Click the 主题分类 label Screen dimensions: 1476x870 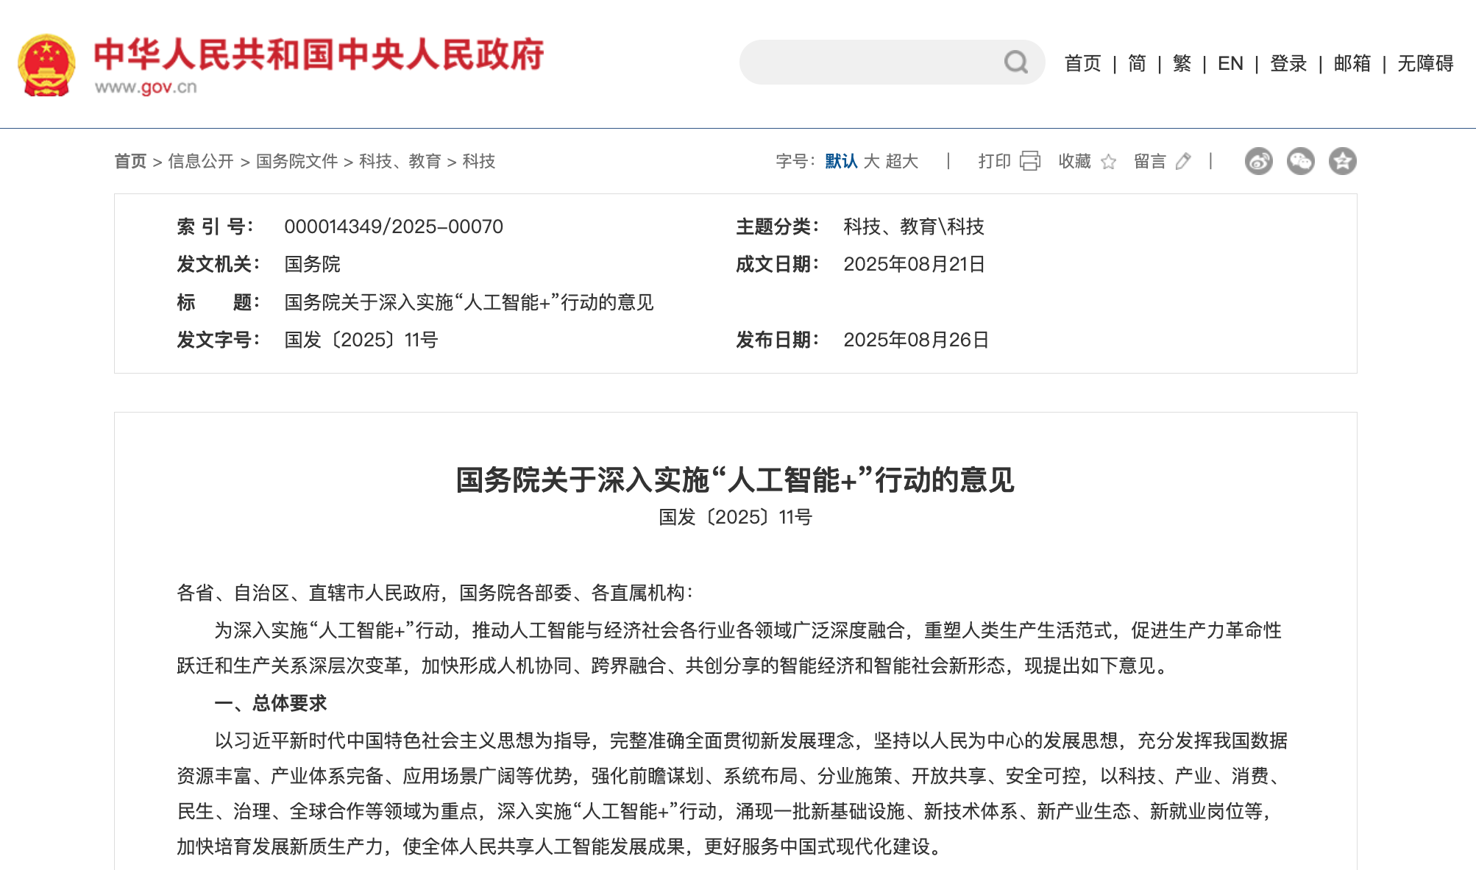pos(777,227)
